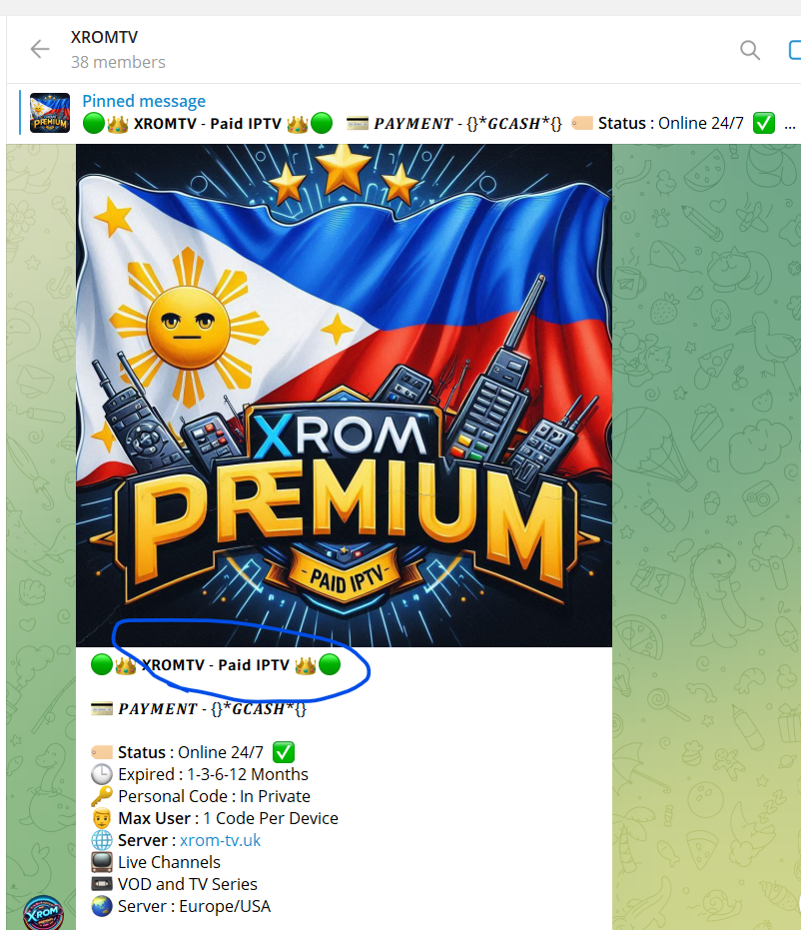This screenshot has width=801, height=930.
Task: Click the back arrow next to XROMTV
Action: point(40,49)
